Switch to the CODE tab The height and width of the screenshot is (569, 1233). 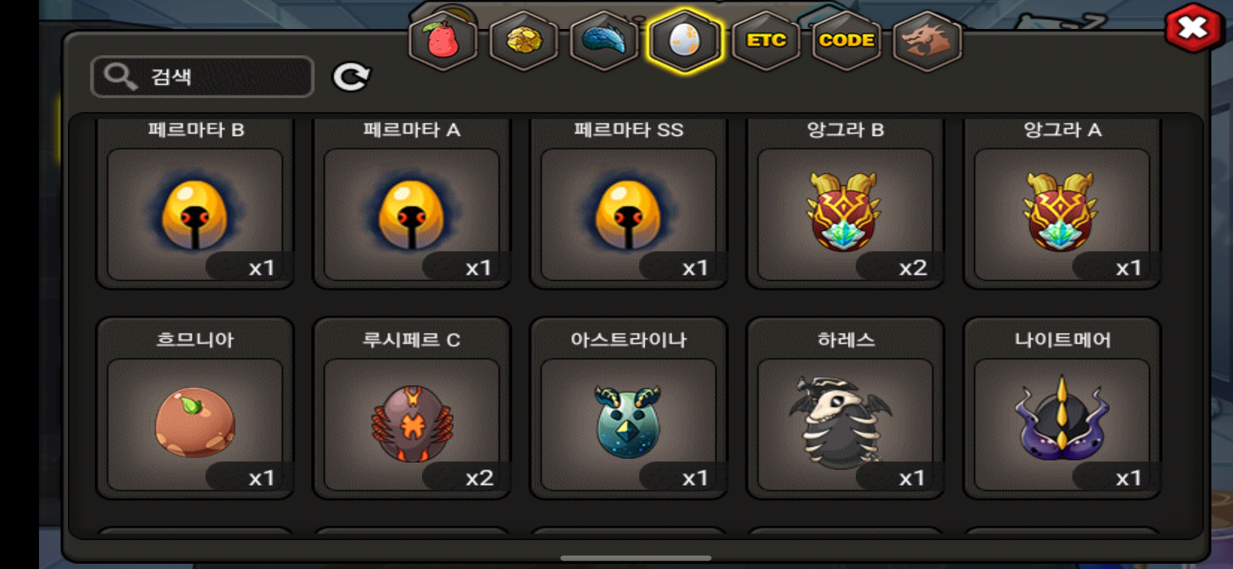[846, 41]
